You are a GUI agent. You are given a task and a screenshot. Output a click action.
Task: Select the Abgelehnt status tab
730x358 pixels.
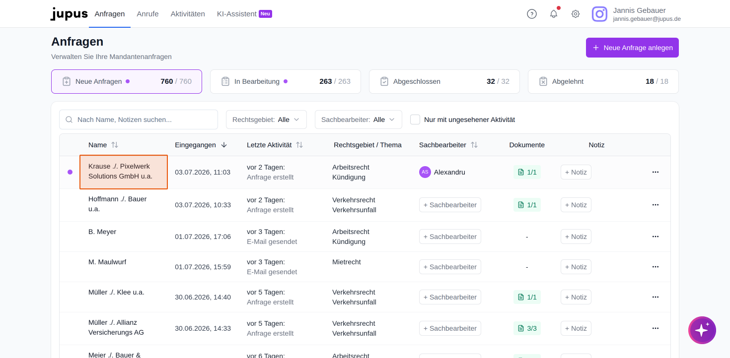[x=603, y=81]
